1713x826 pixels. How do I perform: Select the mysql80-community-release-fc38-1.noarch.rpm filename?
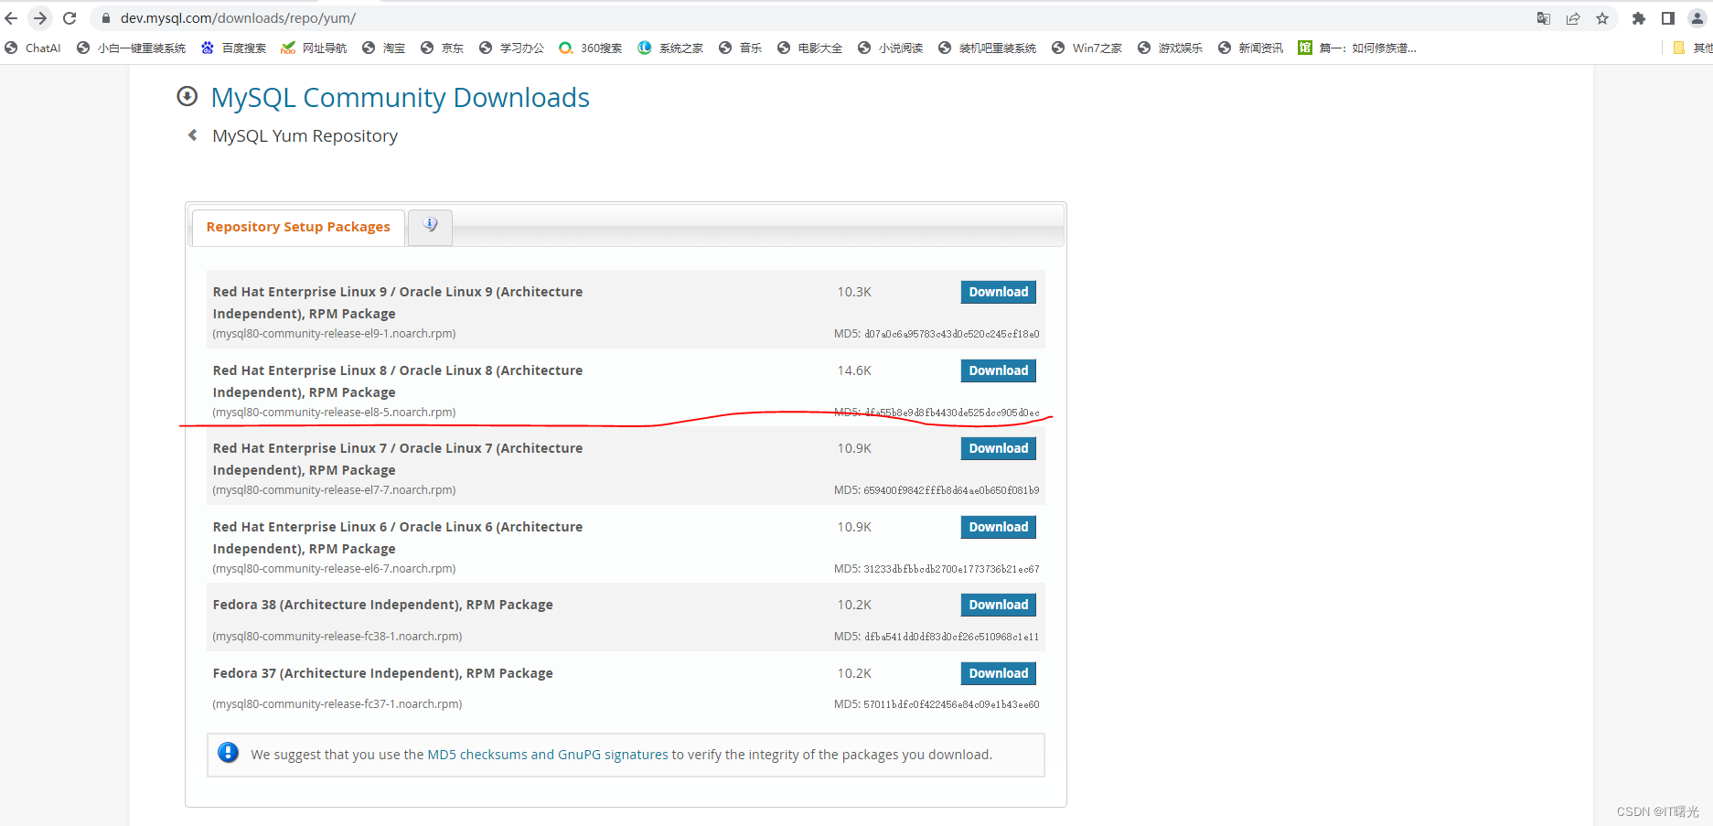pyautogui.click(x=337, y=637)
